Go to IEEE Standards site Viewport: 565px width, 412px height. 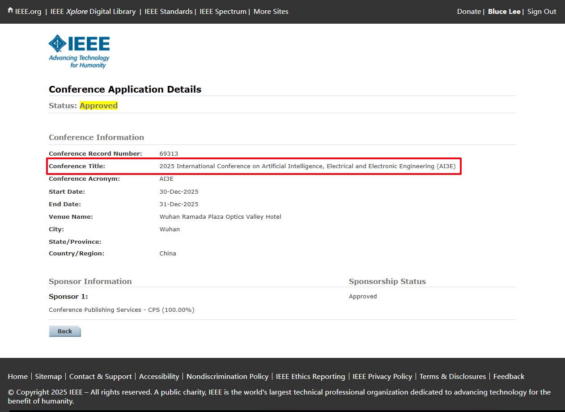point(169,12)
